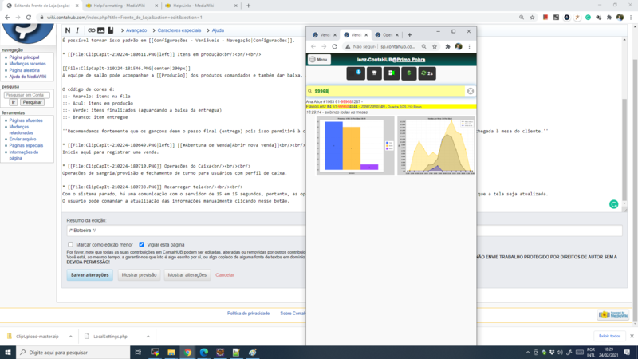Insert reference using the bookmark icon

(111, 30)
